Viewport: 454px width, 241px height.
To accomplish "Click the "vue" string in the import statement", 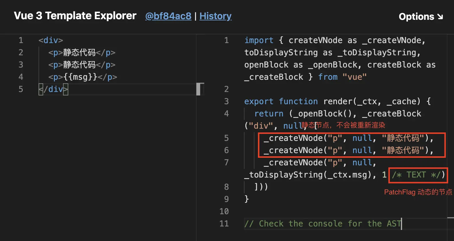I will (x=355, y=77).
